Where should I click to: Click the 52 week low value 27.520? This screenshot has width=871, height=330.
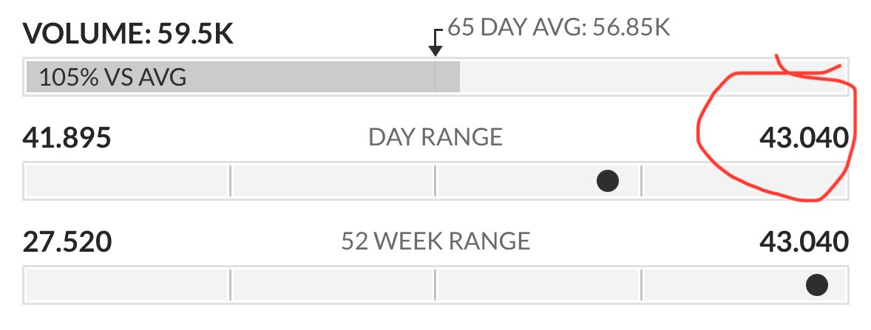(x=67, y=242)
